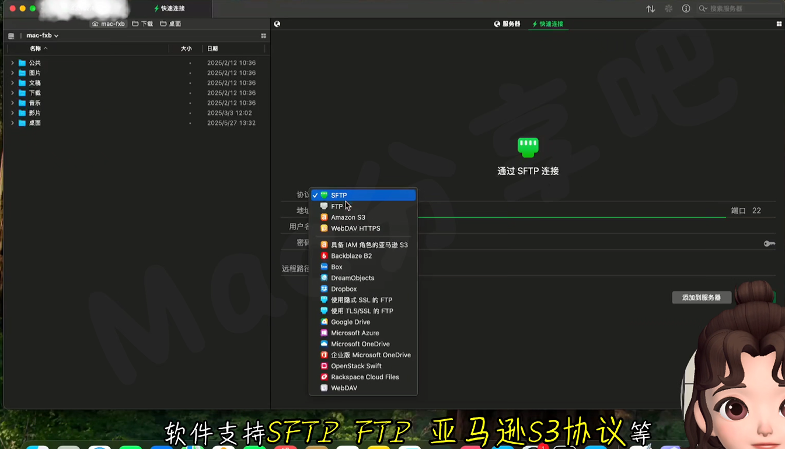Click the drive icon beside mac-fxb
This screenshot has width=785, height=449.
pyautogui.click(x=11, y=36)
